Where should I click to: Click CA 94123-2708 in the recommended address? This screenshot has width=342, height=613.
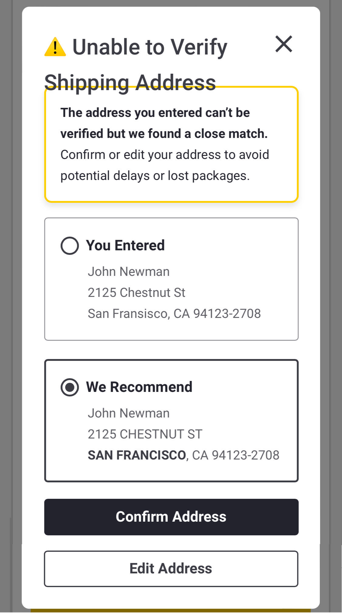[236, 455]
